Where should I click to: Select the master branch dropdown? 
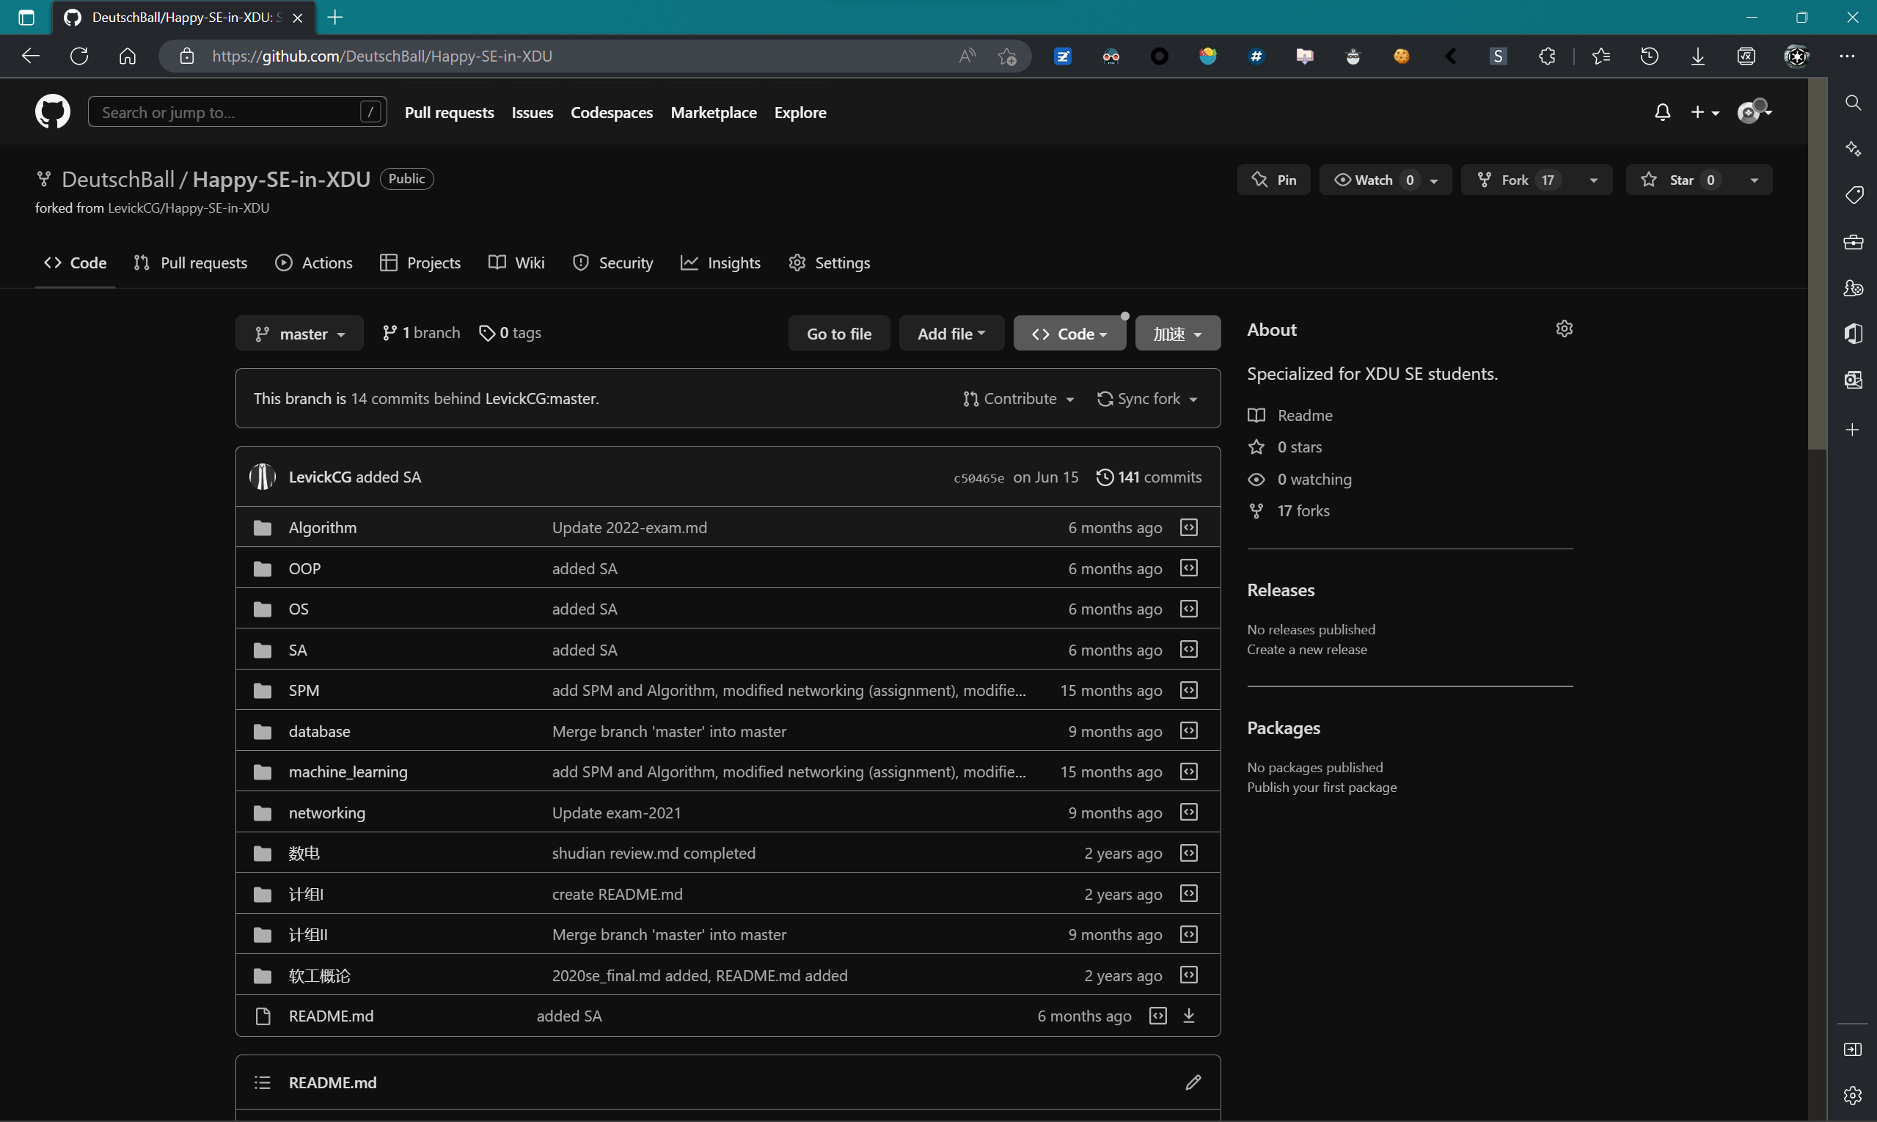(299, 333)
